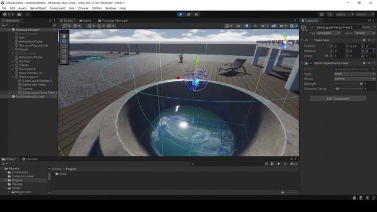Open the shading draw mode dropdown
Viewport: 377px width, 212px height.
[x=228, y=26]
